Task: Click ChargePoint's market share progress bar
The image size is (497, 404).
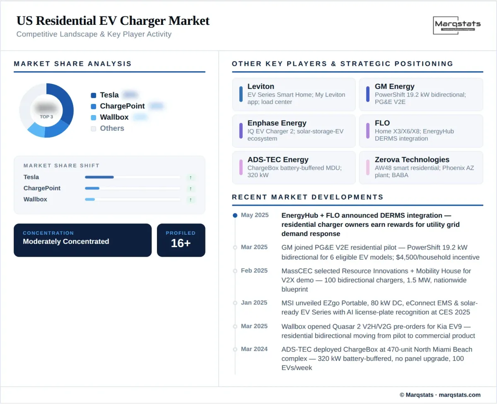Action: click(x=133, y=188)
